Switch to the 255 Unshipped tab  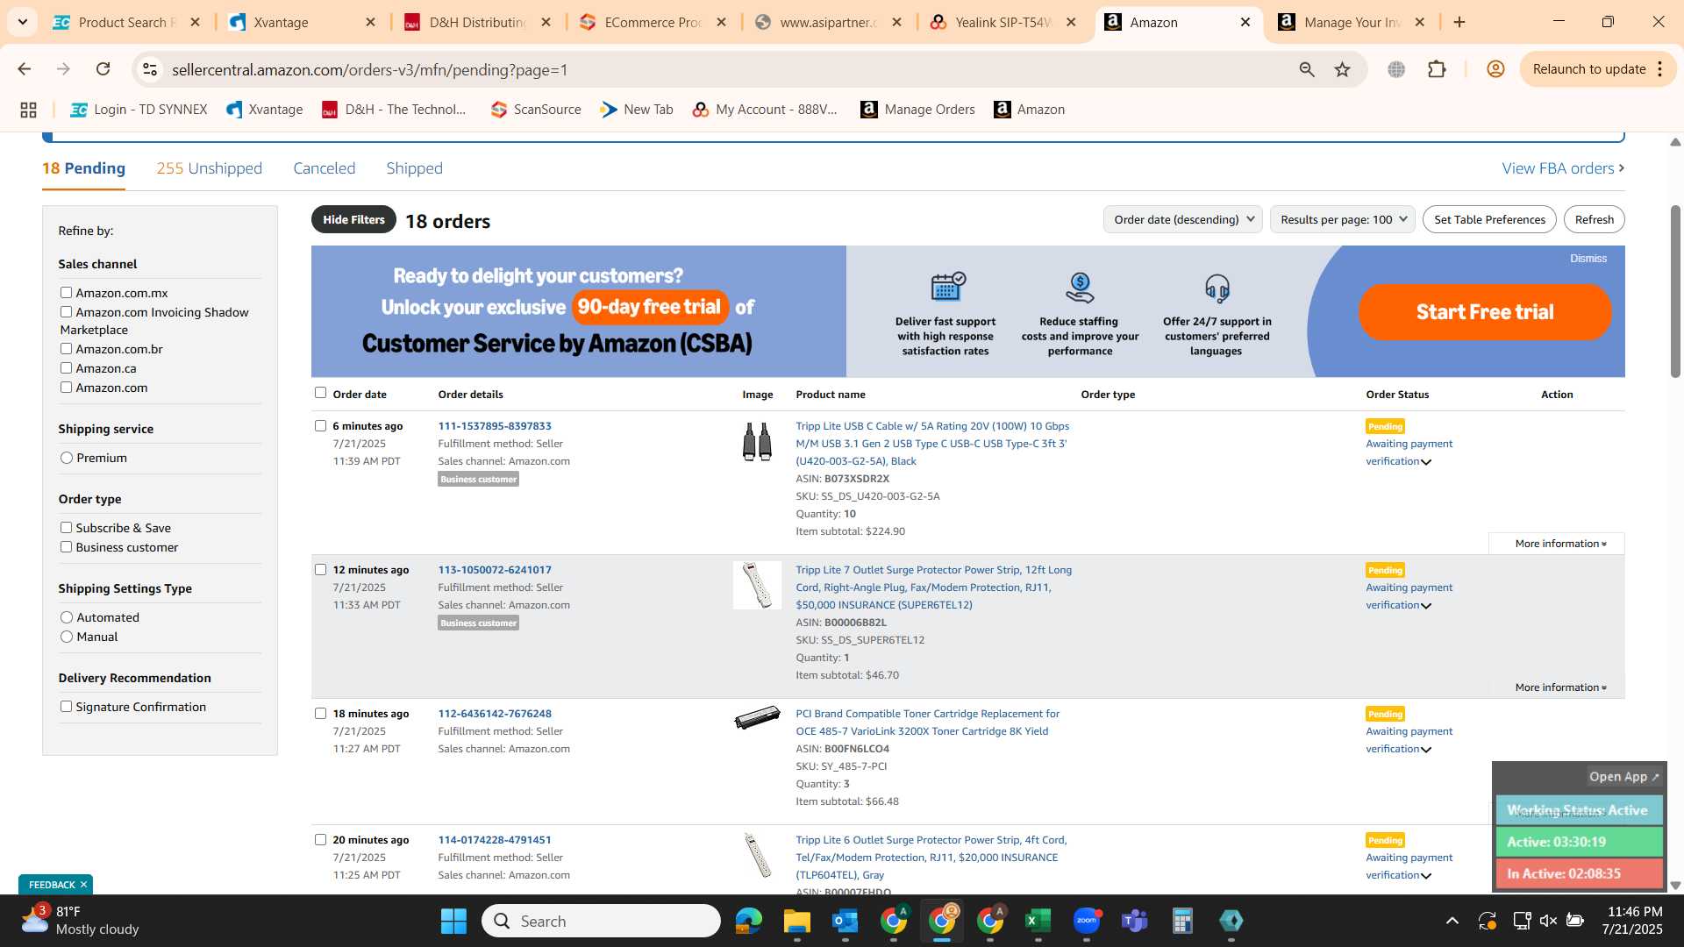(x=209, y=168)
